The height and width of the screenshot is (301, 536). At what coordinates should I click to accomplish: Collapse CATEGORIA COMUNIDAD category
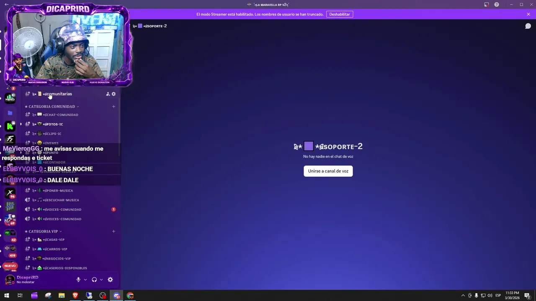[x=52, y=107]
